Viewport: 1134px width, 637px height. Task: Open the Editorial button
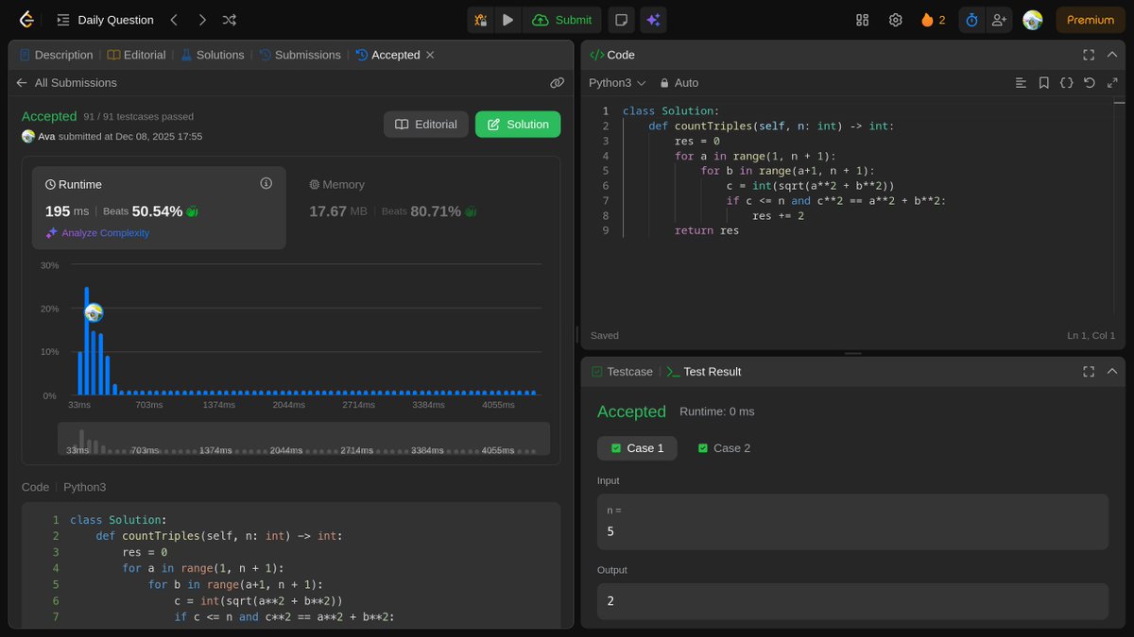coord(425,125)
